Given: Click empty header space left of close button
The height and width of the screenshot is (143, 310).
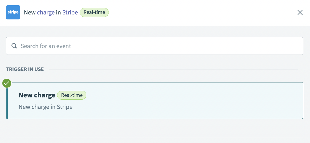Looking at the screenshot, I should pyautogui.click(x=200, y=12).
